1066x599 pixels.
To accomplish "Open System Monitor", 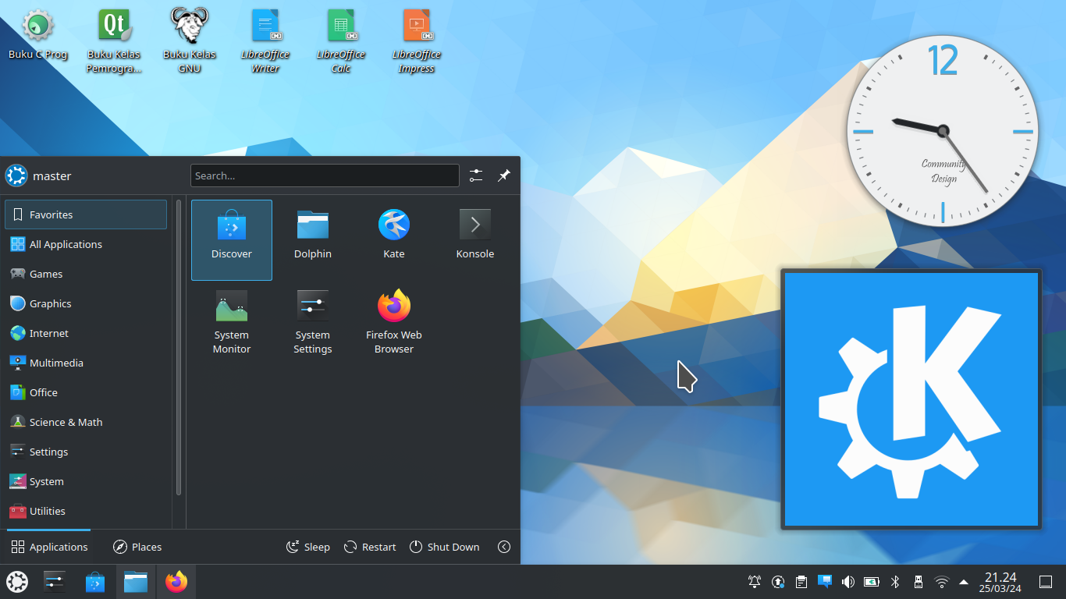I will (x=232, y=321).
